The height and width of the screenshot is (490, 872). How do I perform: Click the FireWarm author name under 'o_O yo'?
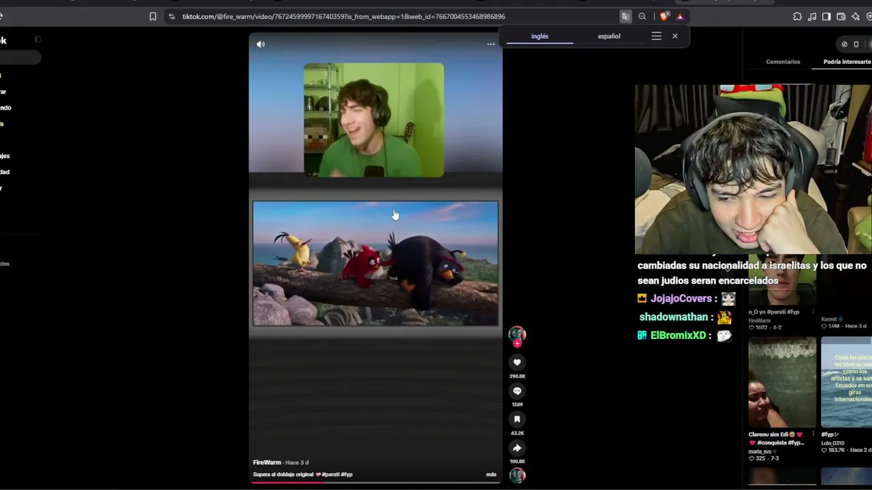(760, 321)
